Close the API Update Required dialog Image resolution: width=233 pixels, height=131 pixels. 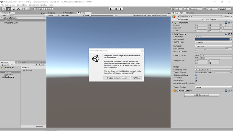[142, 51]
